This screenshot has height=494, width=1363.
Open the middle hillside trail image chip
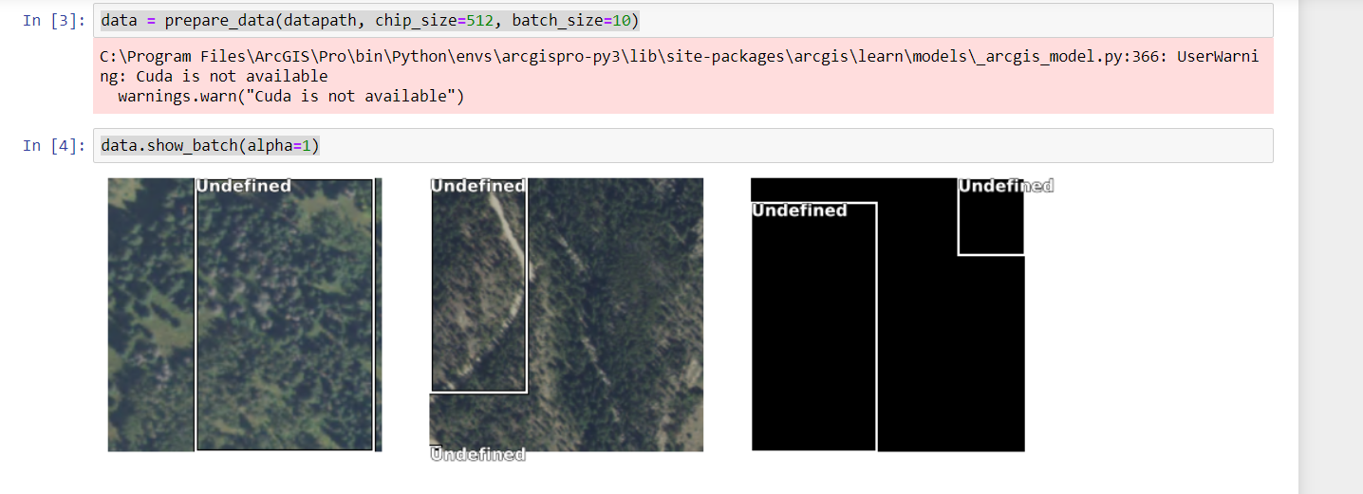point(567,315)
